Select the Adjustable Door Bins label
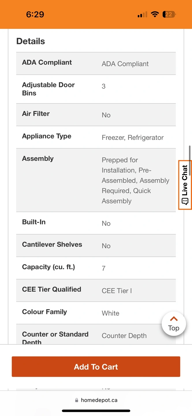This screenshot has width=192, height=416. tap(48, 89)
